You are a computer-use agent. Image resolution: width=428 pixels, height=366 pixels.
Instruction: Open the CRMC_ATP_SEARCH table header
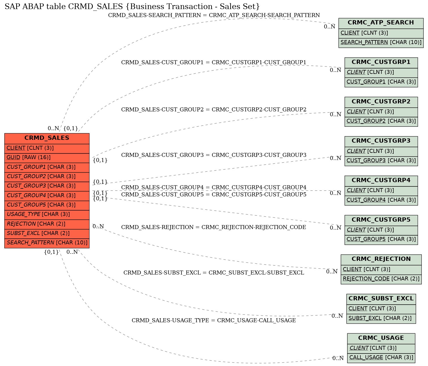tap(381, 23)
